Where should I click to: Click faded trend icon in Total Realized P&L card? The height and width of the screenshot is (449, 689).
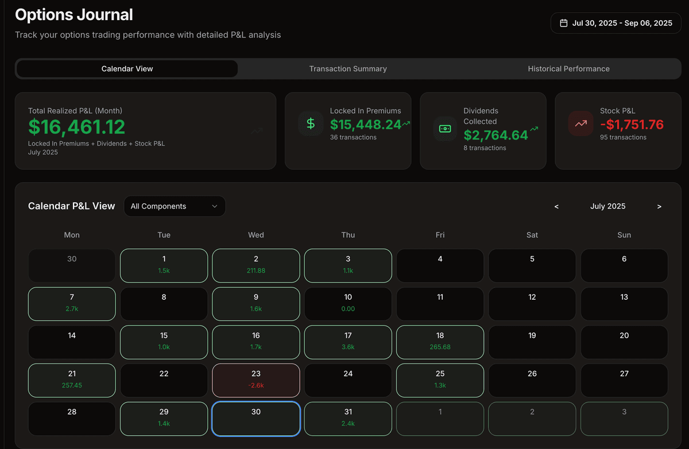point(257,131)
